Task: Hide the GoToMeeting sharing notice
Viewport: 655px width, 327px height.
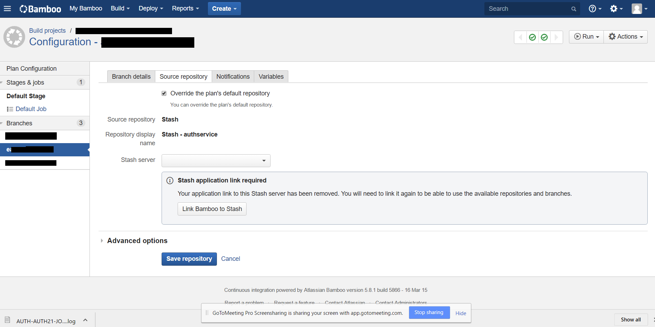Action: click(x=461, y=313)
